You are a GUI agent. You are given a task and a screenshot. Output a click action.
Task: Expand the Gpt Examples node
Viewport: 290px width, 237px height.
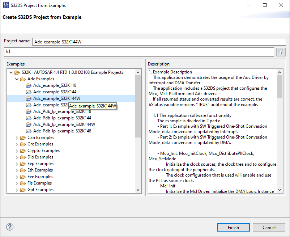(x=17, y=190)
